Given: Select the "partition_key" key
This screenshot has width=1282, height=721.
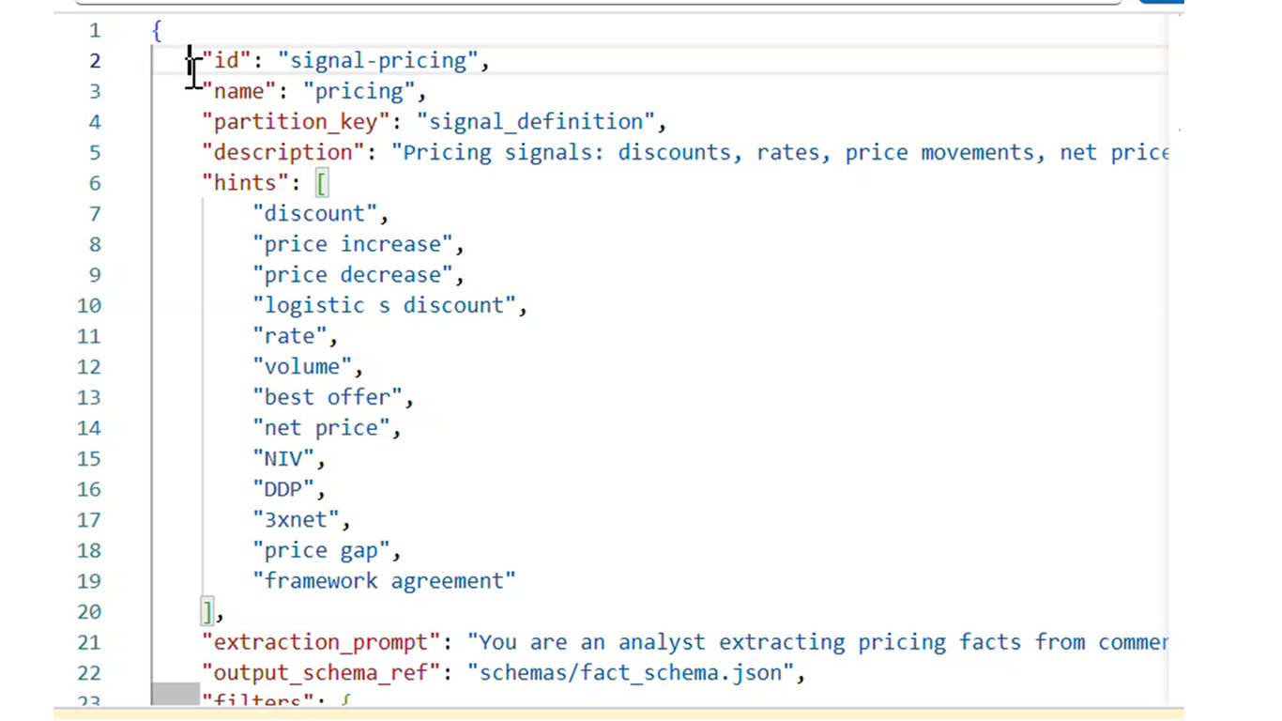Looking at the screenshot, I should tap(296, 122).
